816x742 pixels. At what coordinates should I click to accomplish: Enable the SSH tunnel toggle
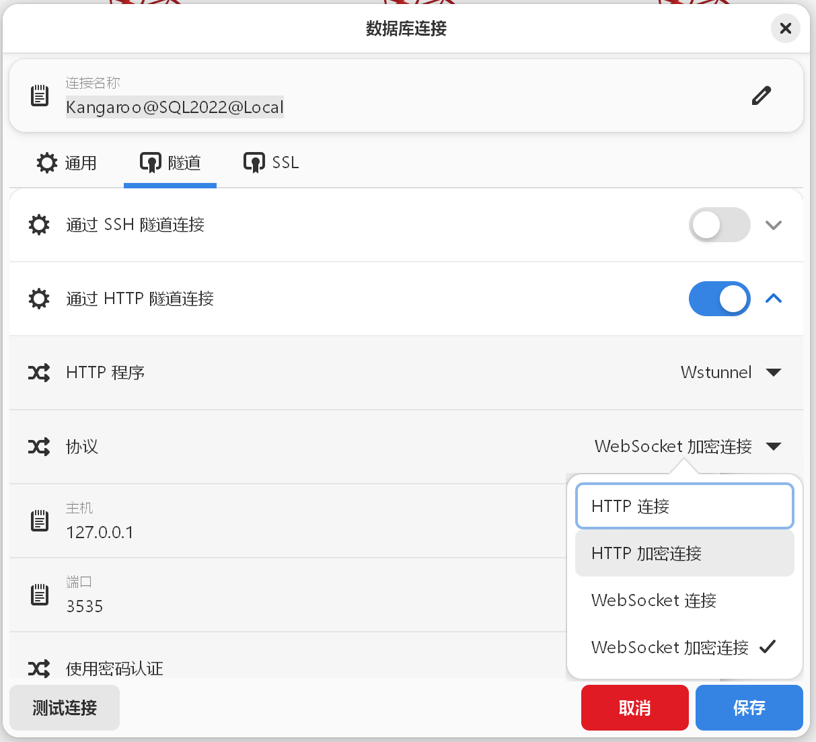tap(719, 225)
